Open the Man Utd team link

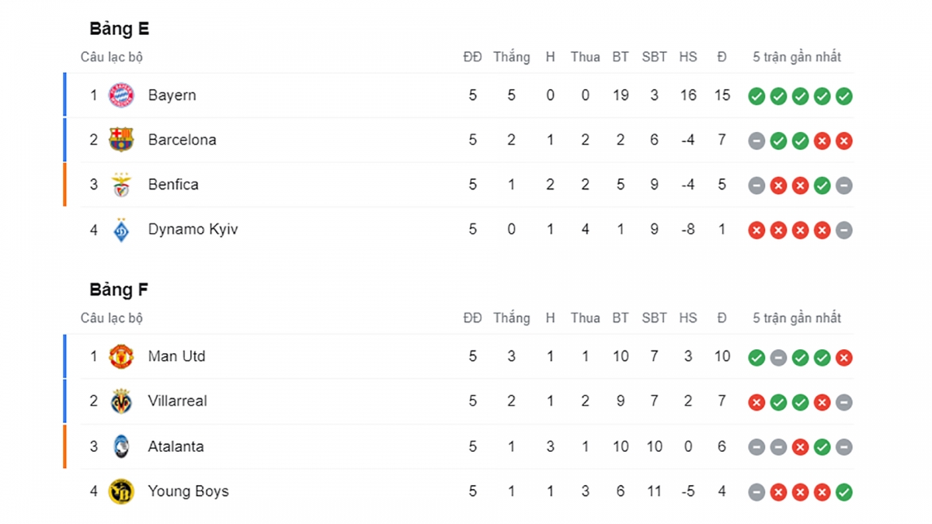point(176,356)
